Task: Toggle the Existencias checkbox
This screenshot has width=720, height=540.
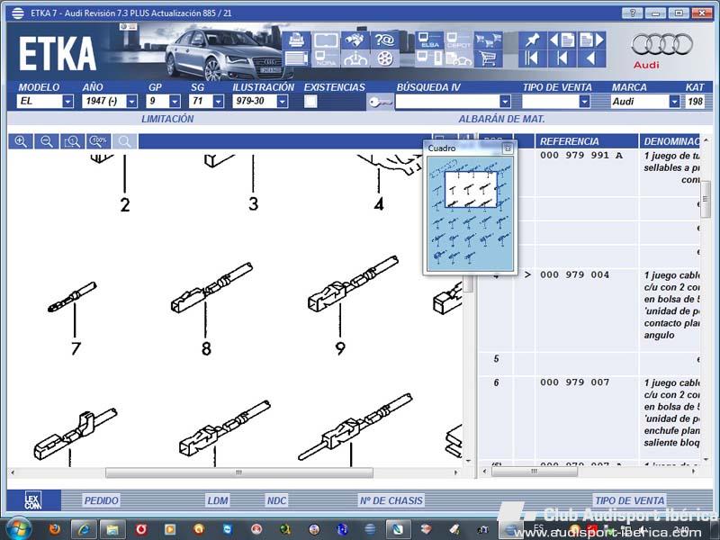Action: [x=310, y=102]
